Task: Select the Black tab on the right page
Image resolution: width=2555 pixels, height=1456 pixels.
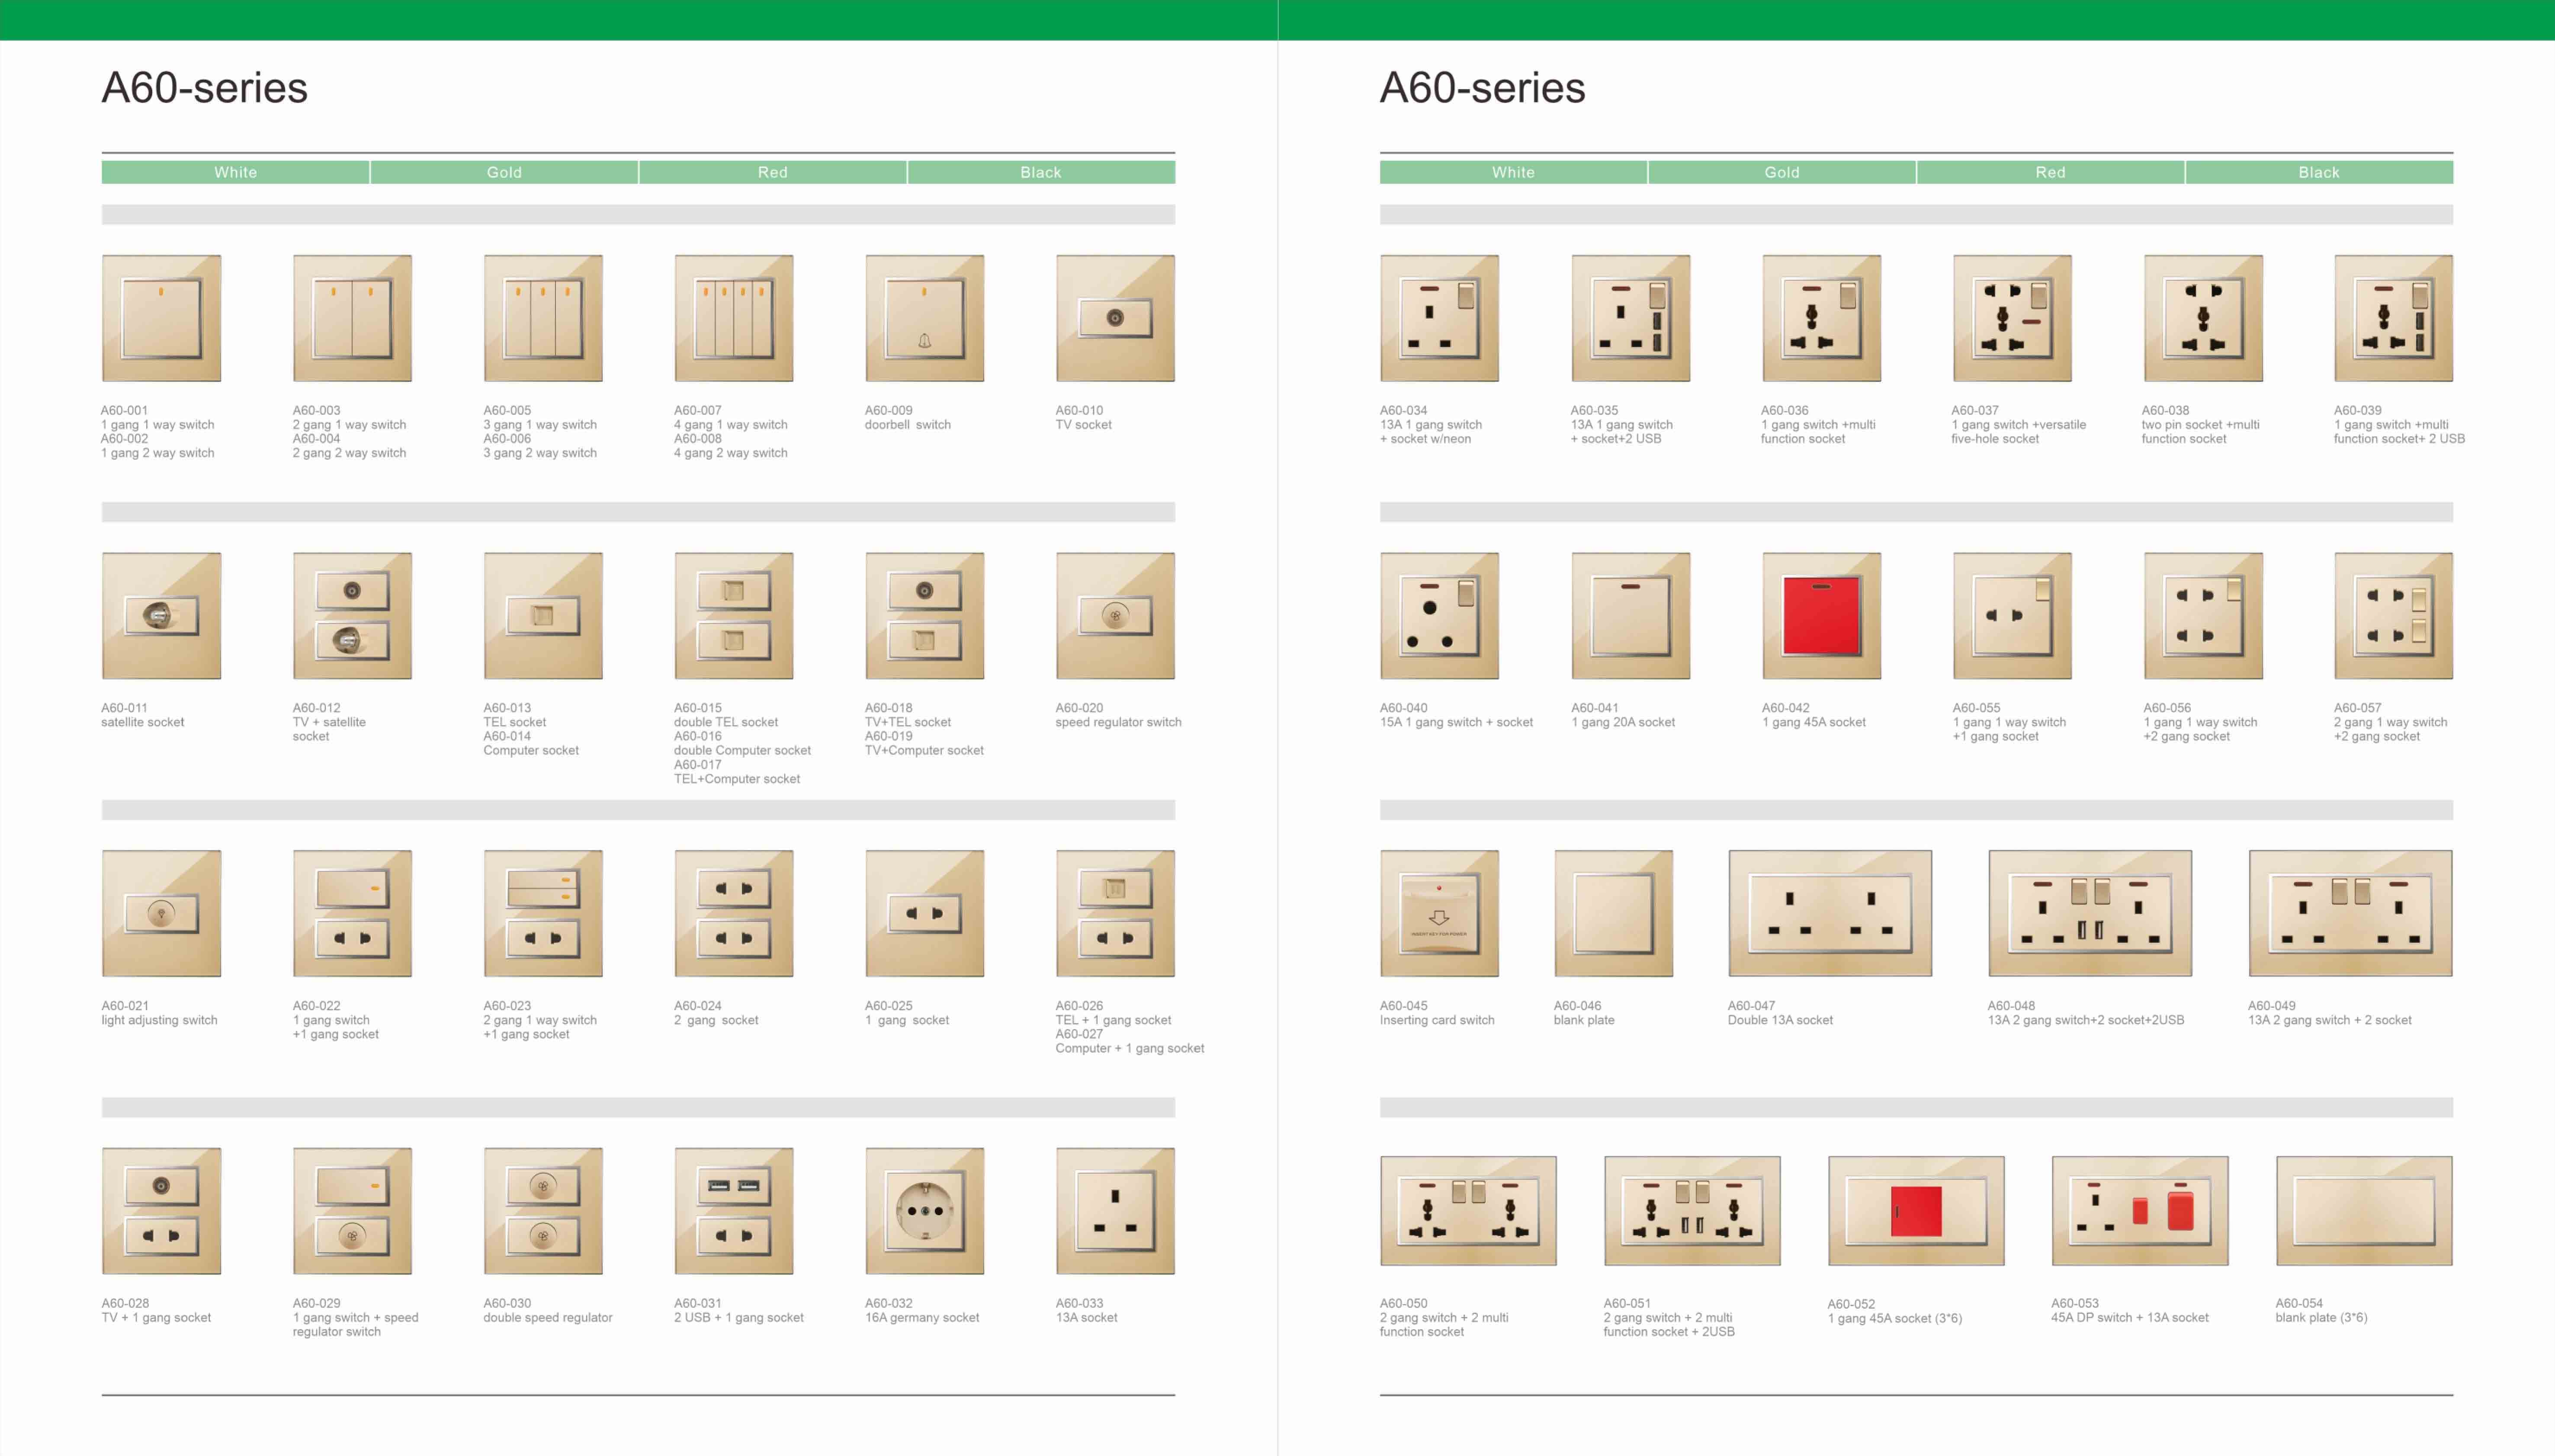Action: [x=2319, y=172]
